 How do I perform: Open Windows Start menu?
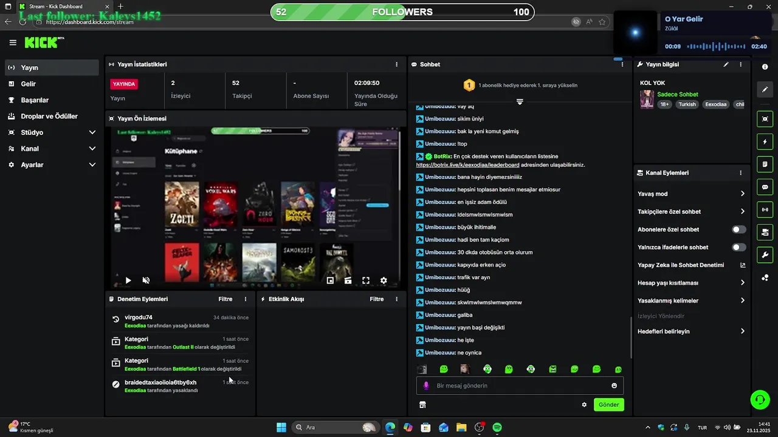[x=281, y=427]
